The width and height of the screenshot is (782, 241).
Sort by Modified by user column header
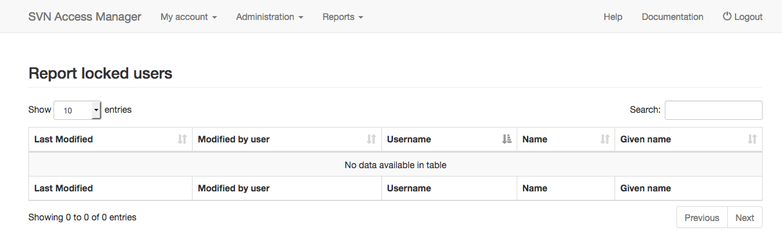click(x=287, y=139)
